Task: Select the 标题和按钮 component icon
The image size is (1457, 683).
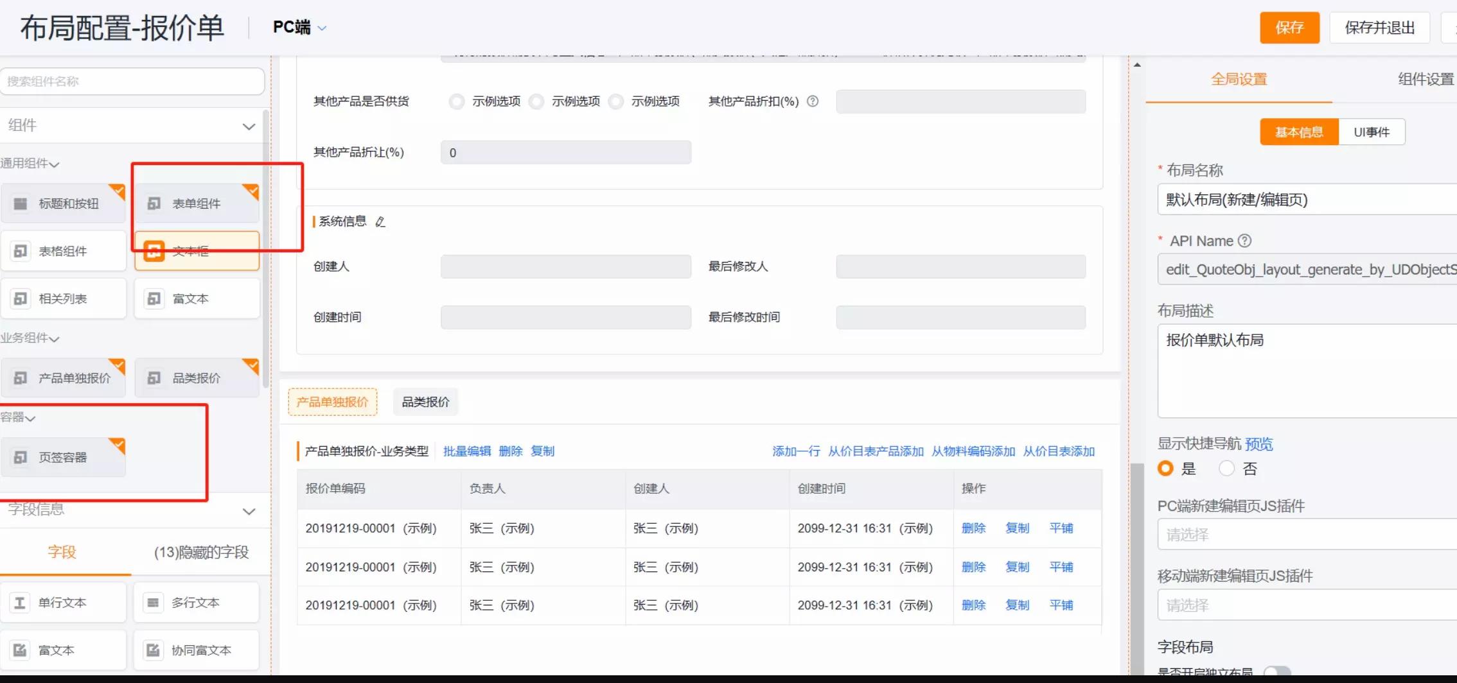Action: (x=21, y=203)
